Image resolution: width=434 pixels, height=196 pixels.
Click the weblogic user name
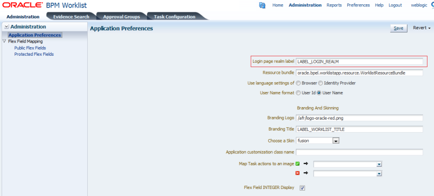pos(419,5)
